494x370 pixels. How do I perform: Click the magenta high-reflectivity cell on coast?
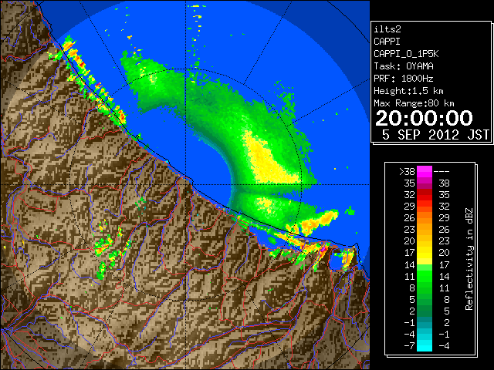point(323,250)
